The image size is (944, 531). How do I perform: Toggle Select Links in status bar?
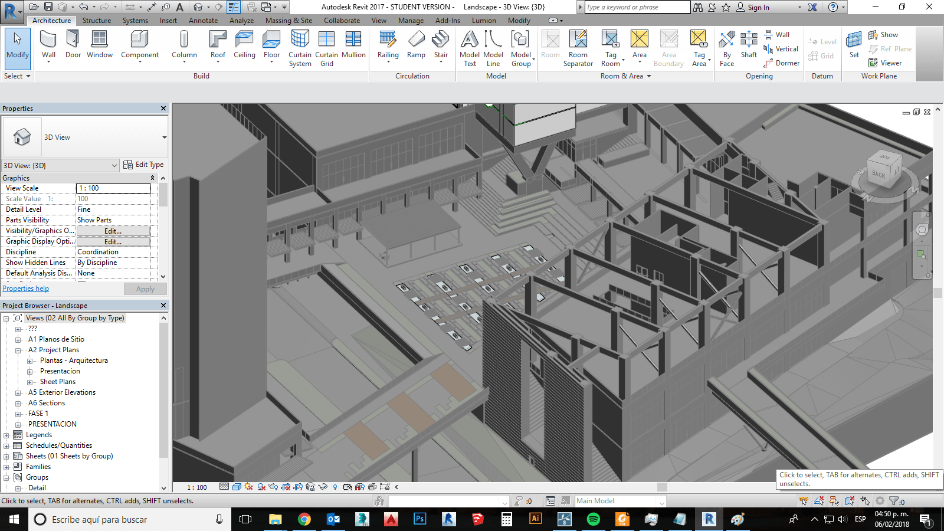click(804, 501)
